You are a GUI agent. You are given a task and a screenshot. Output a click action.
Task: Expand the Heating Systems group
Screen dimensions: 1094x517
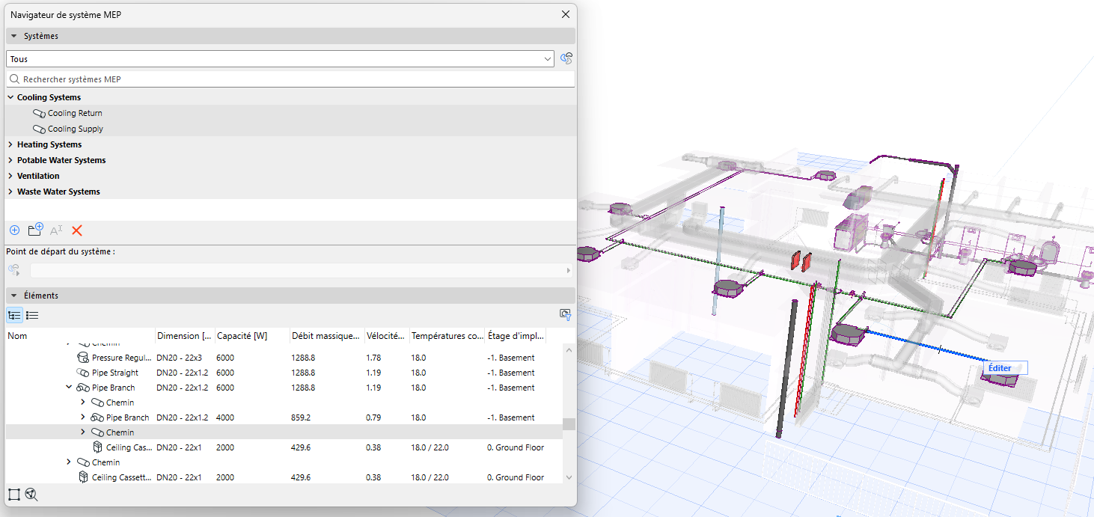pos(10,144)
